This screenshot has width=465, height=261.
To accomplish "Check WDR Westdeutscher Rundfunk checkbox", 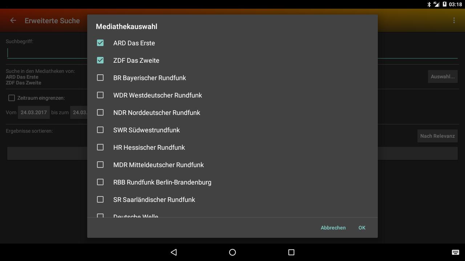I will (x=100, y=95).
